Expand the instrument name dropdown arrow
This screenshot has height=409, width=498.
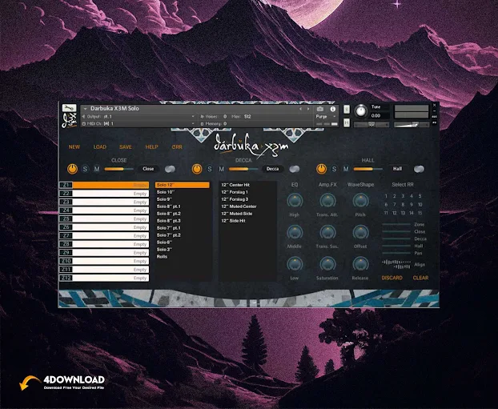pos(85,109)
